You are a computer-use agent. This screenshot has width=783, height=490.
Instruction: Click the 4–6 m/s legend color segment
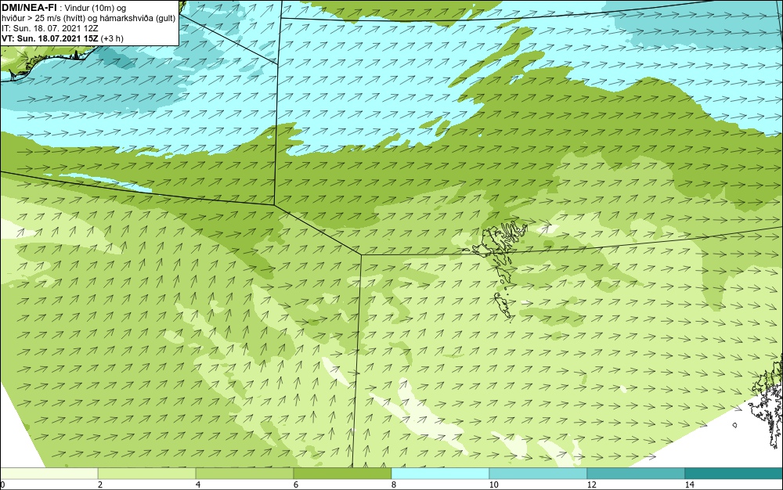[244, 474]
